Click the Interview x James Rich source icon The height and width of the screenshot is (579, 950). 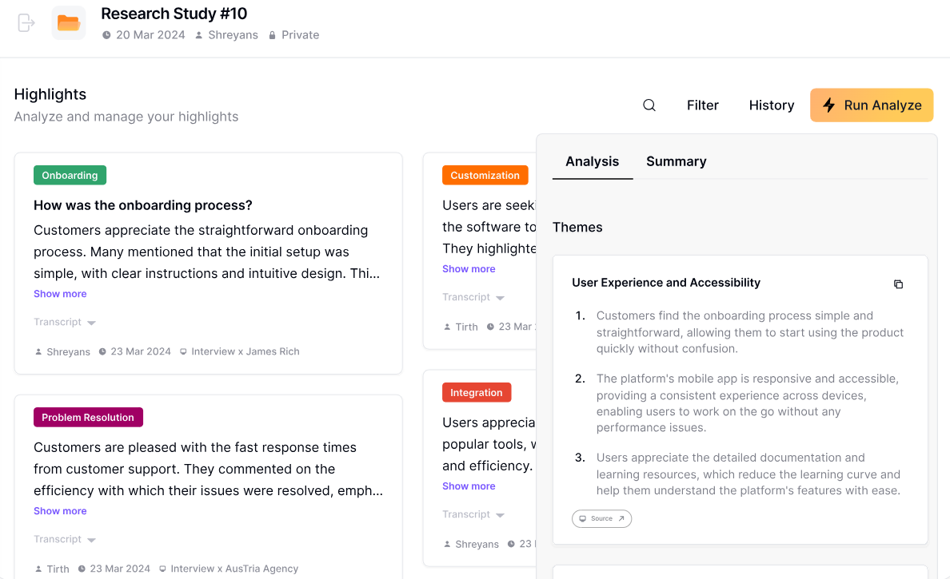(183, 351)
